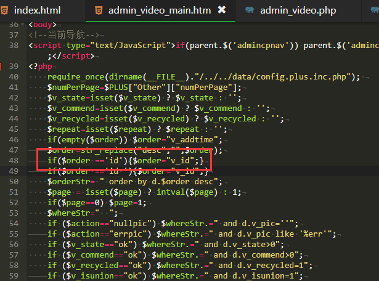Click the red-boxed if($order=='id') line
379x281 pixels.
pos(123,160)
